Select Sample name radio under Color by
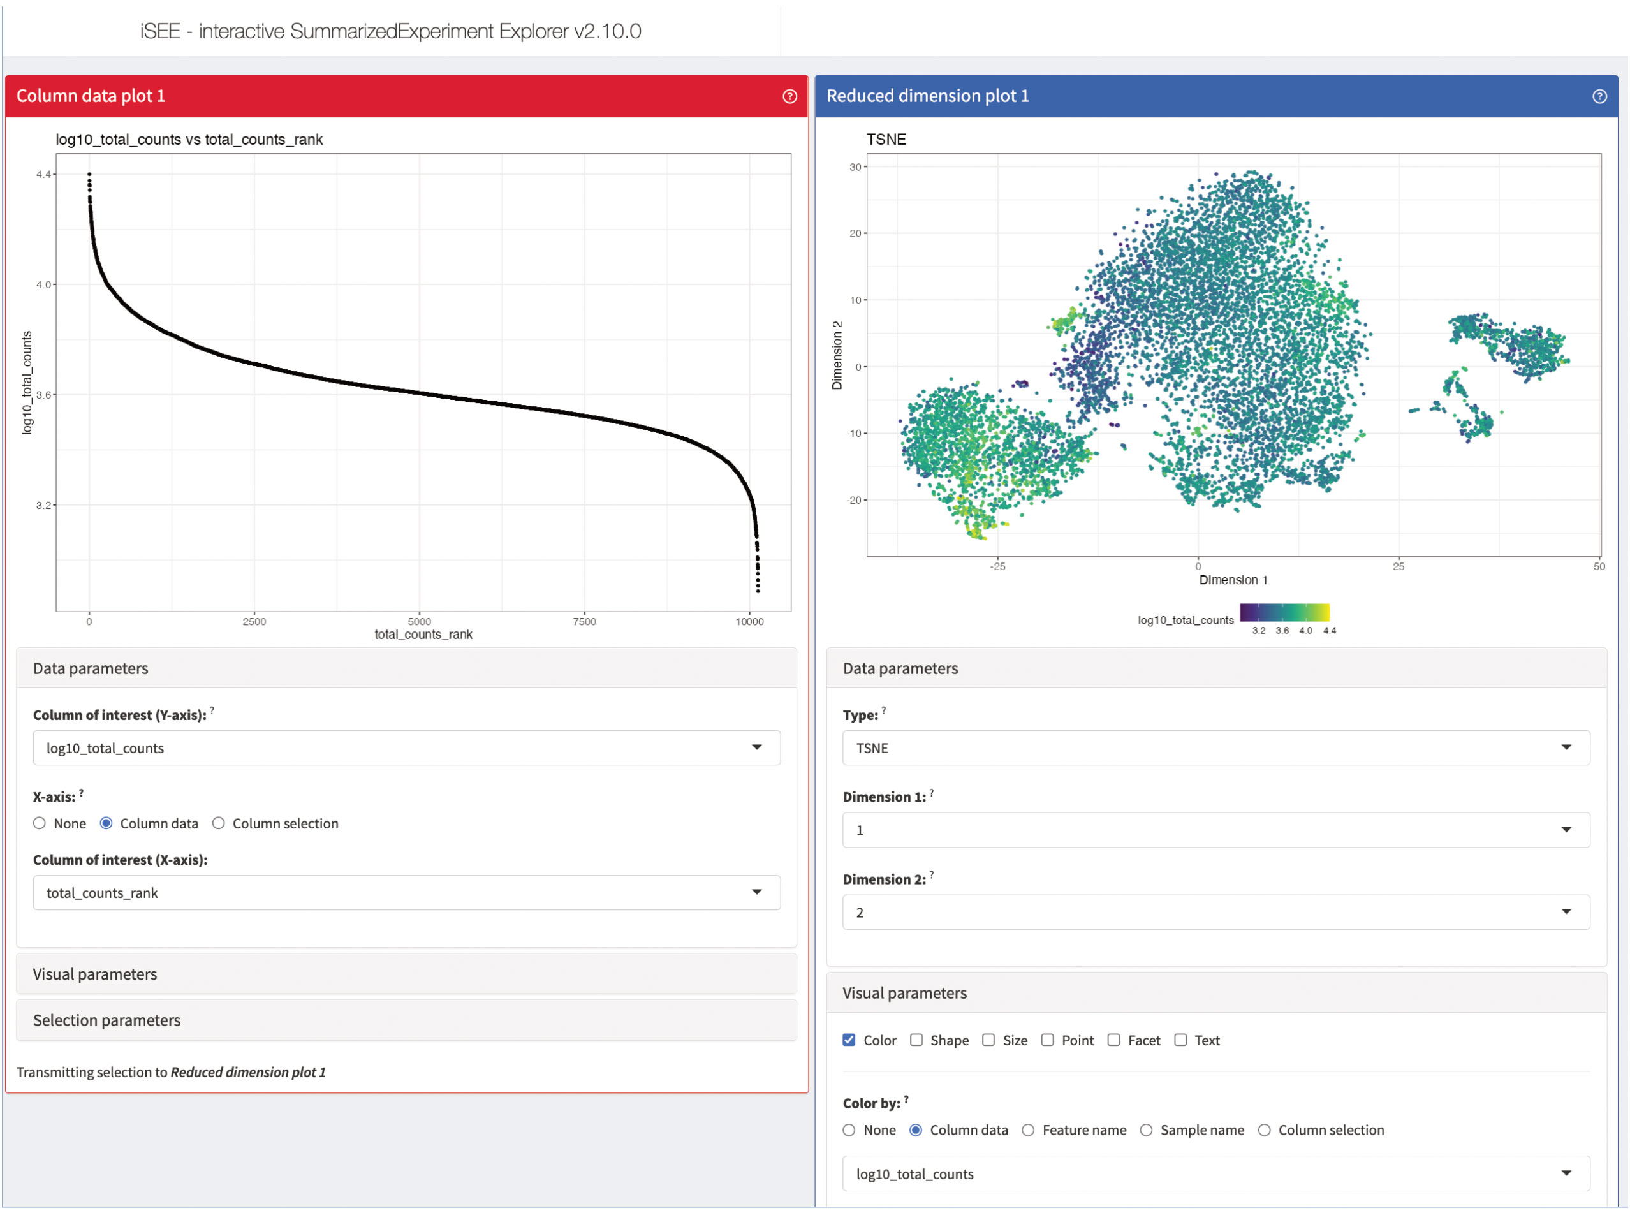 click(x=1146, y=1130)
